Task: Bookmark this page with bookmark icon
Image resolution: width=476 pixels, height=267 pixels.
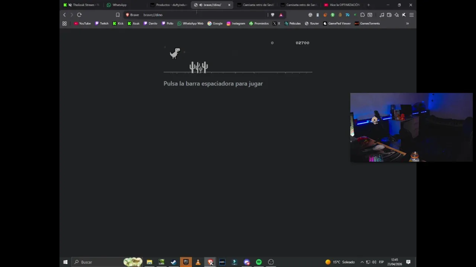Action: pos(118,15)
